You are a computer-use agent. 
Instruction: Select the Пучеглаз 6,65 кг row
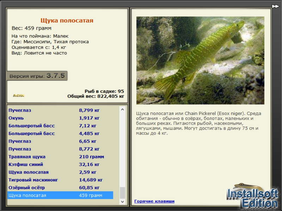[x=60, y=141]
